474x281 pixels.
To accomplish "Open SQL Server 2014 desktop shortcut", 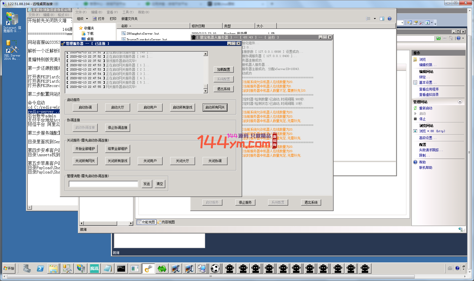I will (x=12, y=50).
